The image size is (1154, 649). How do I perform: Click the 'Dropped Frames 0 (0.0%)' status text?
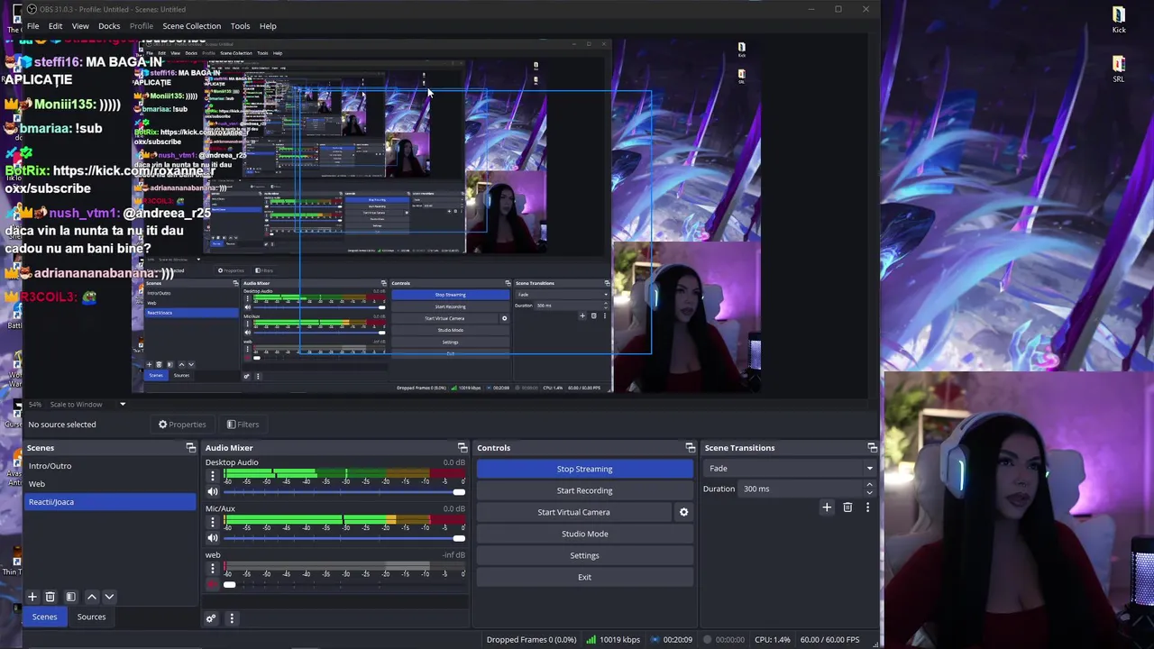(531, 640)
